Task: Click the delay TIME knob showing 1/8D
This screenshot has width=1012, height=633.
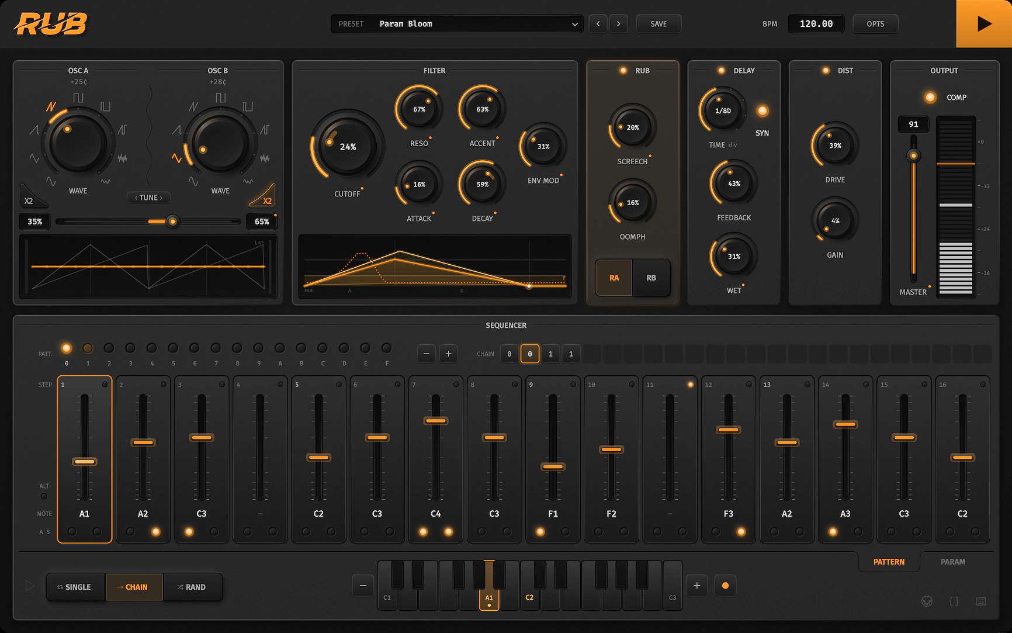Action: point(723,110)
